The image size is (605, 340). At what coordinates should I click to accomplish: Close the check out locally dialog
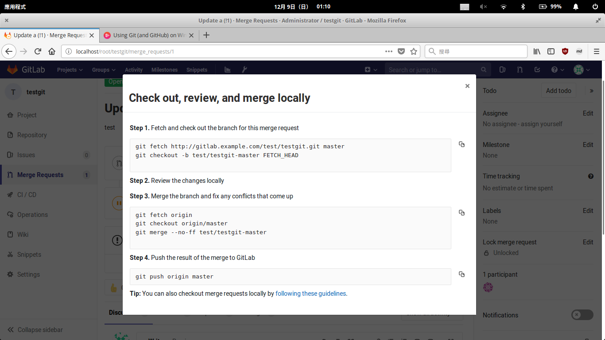[x=467, y=86]
